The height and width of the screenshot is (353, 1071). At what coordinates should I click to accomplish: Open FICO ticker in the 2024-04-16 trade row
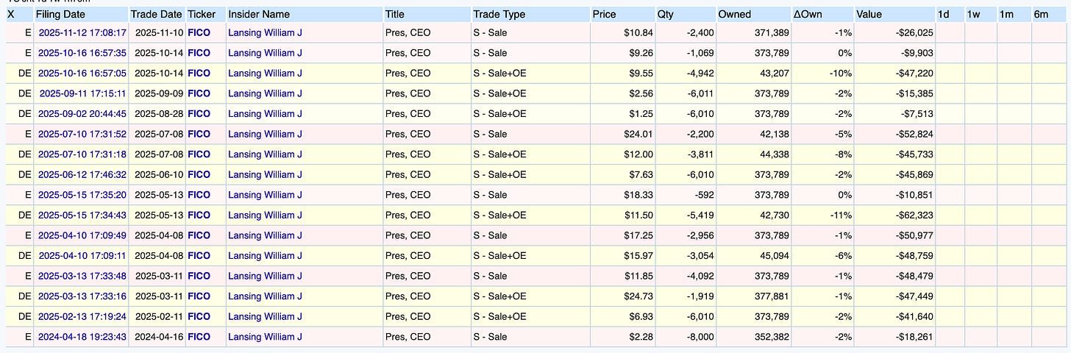(199, 337)
